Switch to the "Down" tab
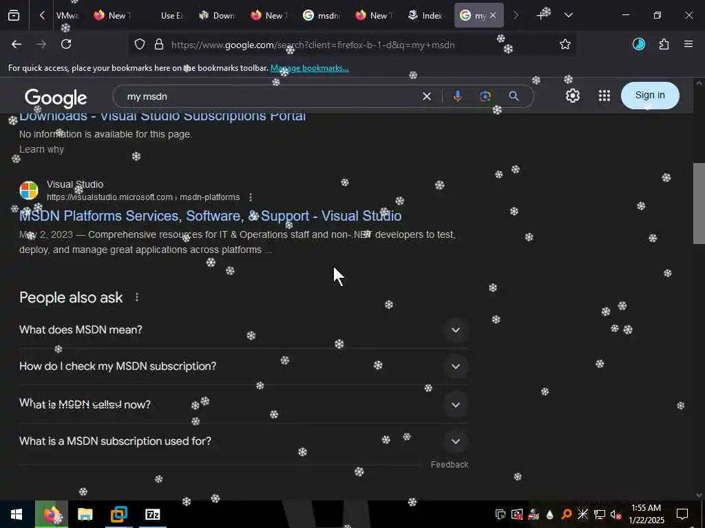 (x=218, y=16)
